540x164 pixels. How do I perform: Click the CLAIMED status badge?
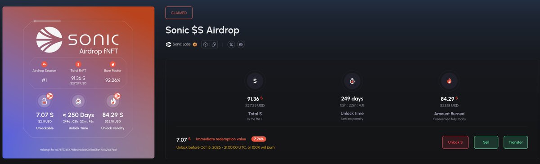pyautogui.click(x=179, y=13)
